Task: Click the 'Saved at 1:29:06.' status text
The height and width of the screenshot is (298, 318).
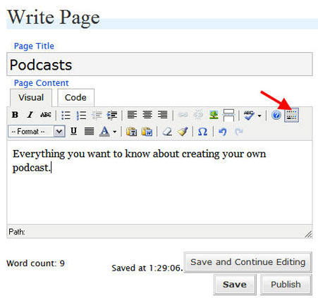Action: tap(147, 268)
